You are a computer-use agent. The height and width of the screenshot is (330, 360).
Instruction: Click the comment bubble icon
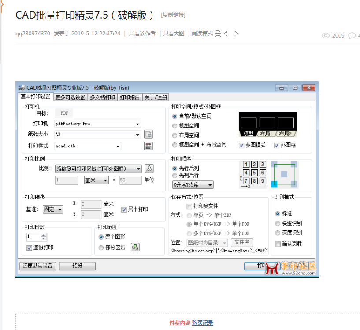352,36
